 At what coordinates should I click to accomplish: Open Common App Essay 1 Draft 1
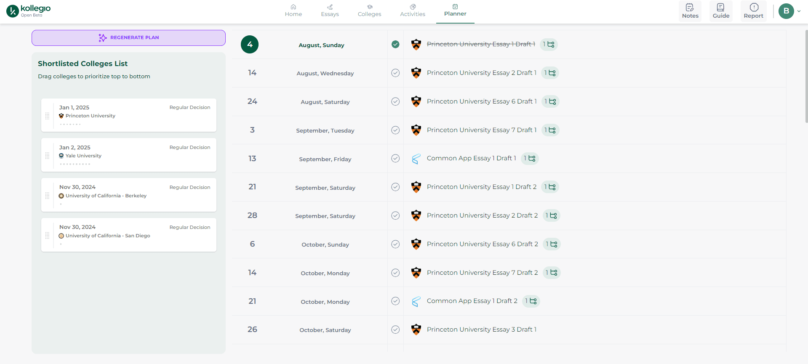(x=472, y=158)
